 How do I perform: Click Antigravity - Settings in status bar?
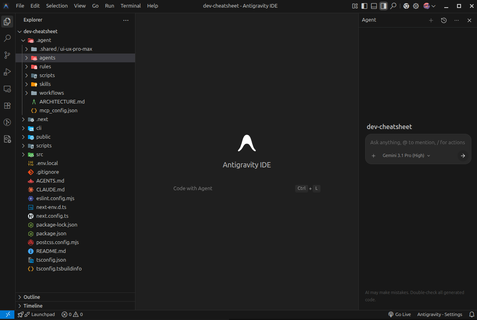[x=439, y=314]
